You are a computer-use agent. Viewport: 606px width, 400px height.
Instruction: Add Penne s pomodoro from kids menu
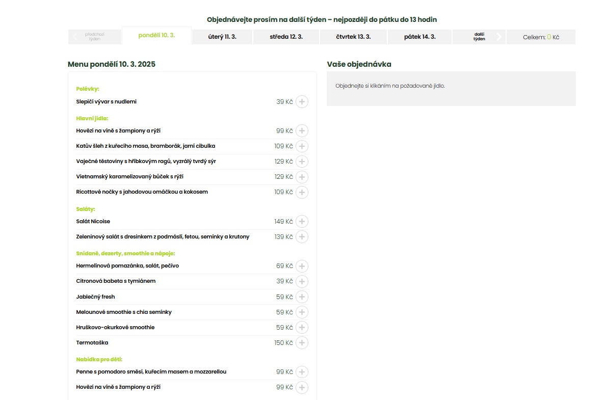[x=302, y=372]
